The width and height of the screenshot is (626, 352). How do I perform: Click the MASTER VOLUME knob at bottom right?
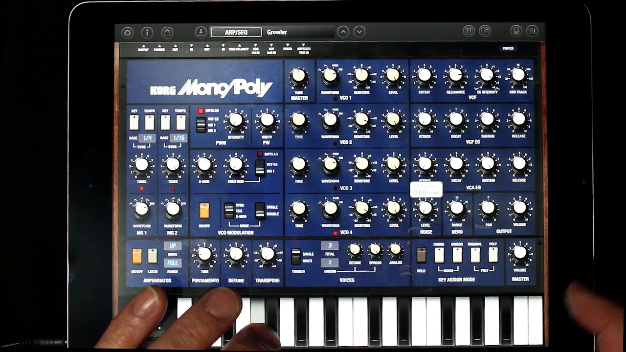(x=520, y=252)
